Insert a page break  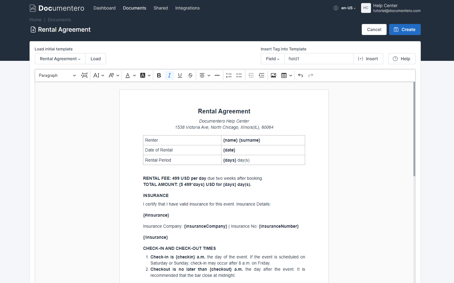tap(84, 75)
